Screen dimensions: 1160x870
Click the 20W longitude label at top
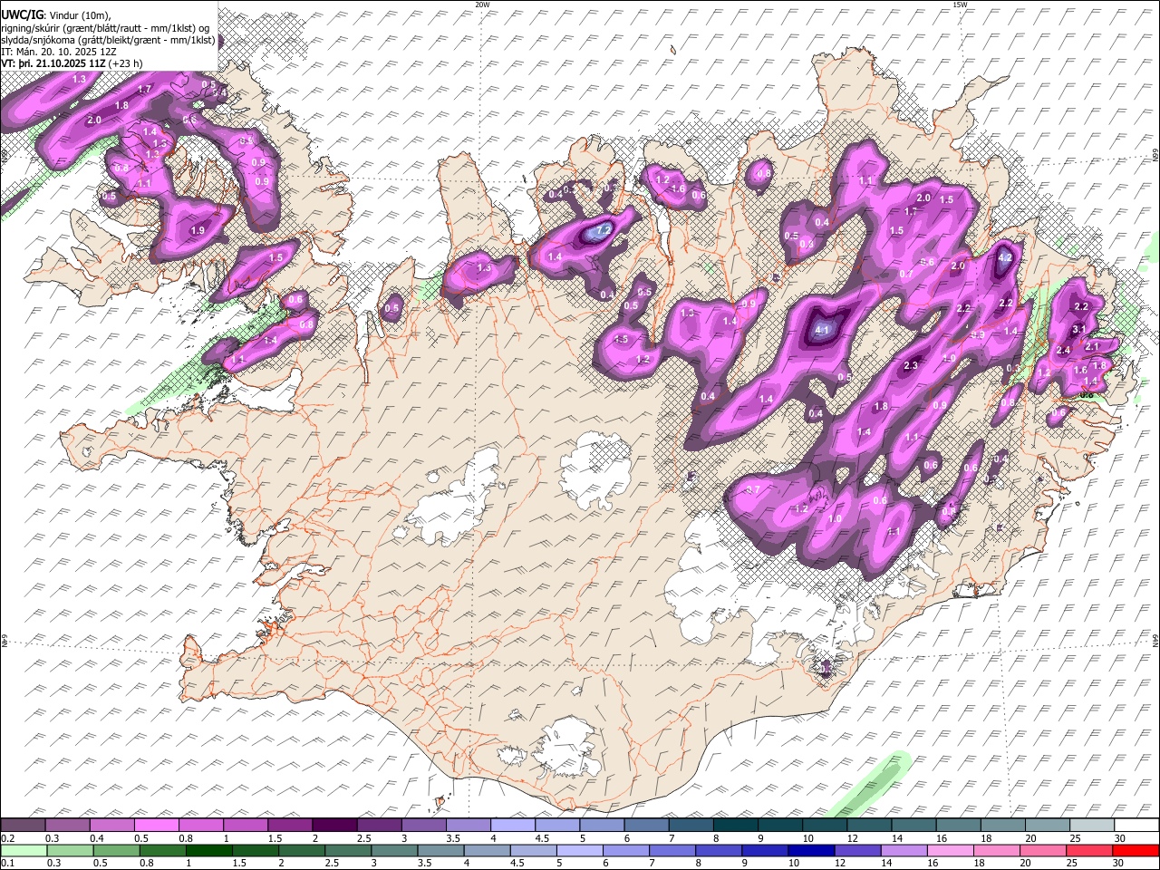[x=482, y=5]
